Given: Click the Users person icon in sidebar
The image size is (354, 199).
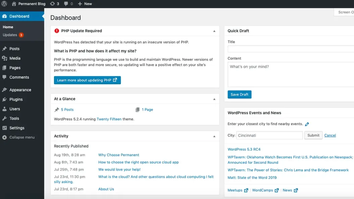Looking at the screenshot, I should (4, 109).
